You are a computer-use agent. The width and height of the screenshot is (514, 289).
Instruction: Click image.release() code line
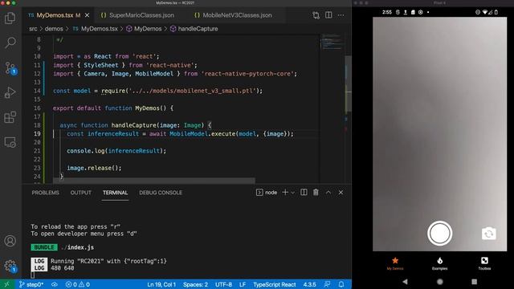coord(94,168)
